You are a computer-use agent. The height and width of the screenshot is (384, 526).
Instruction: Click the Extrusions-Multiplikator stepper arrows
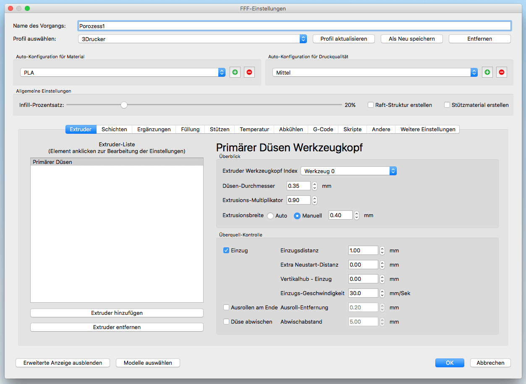point(314,200)
